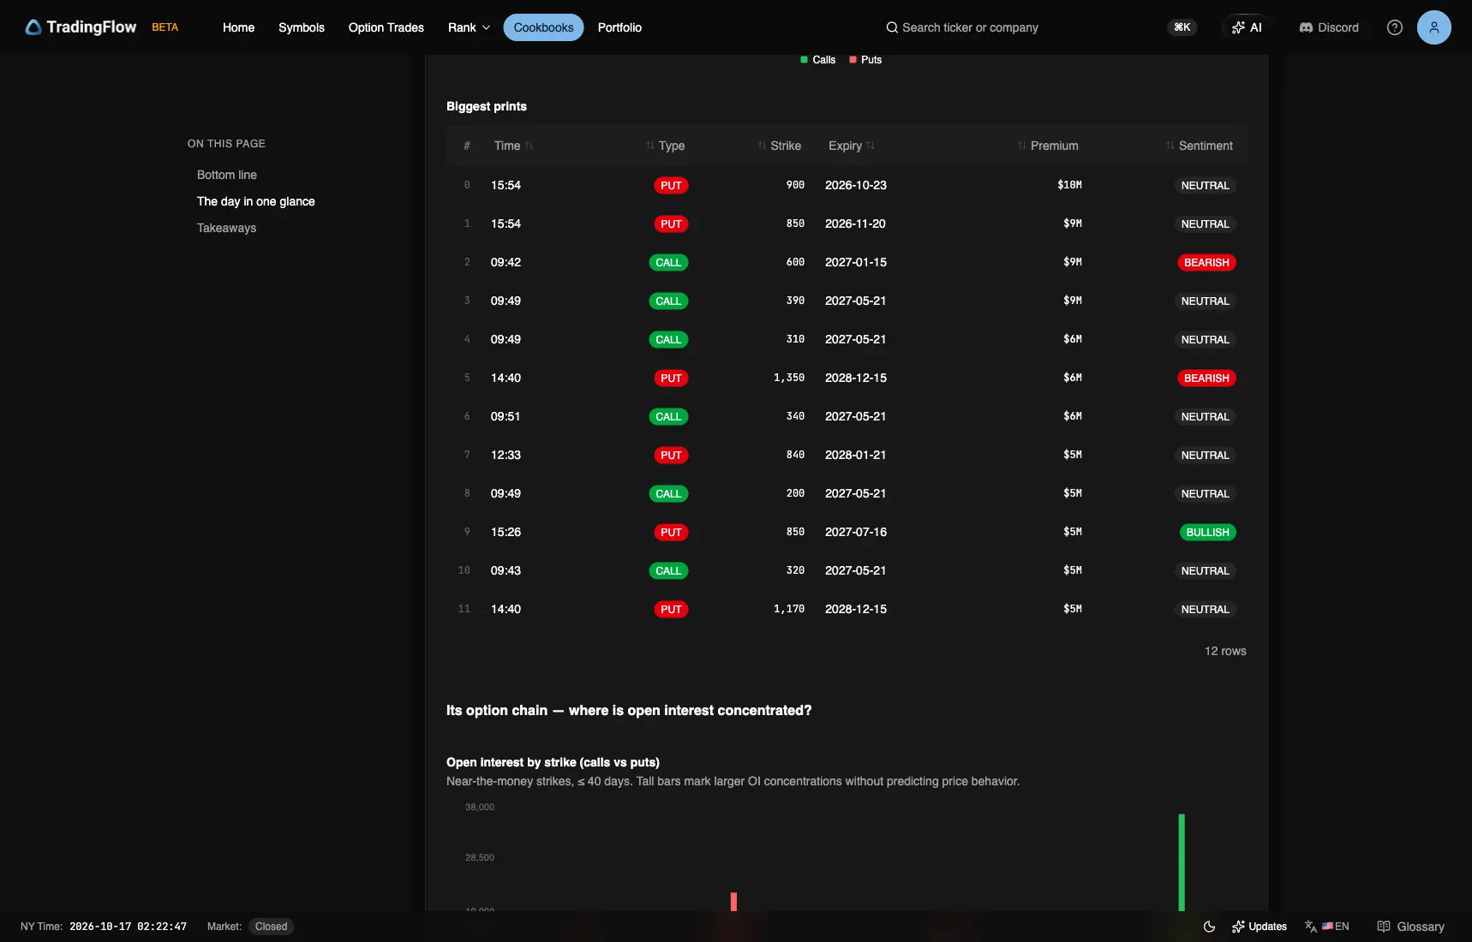The height and width of the screenshot is (942, 1472).
Task: Click the 12 rows count text
Action: 1225,651
